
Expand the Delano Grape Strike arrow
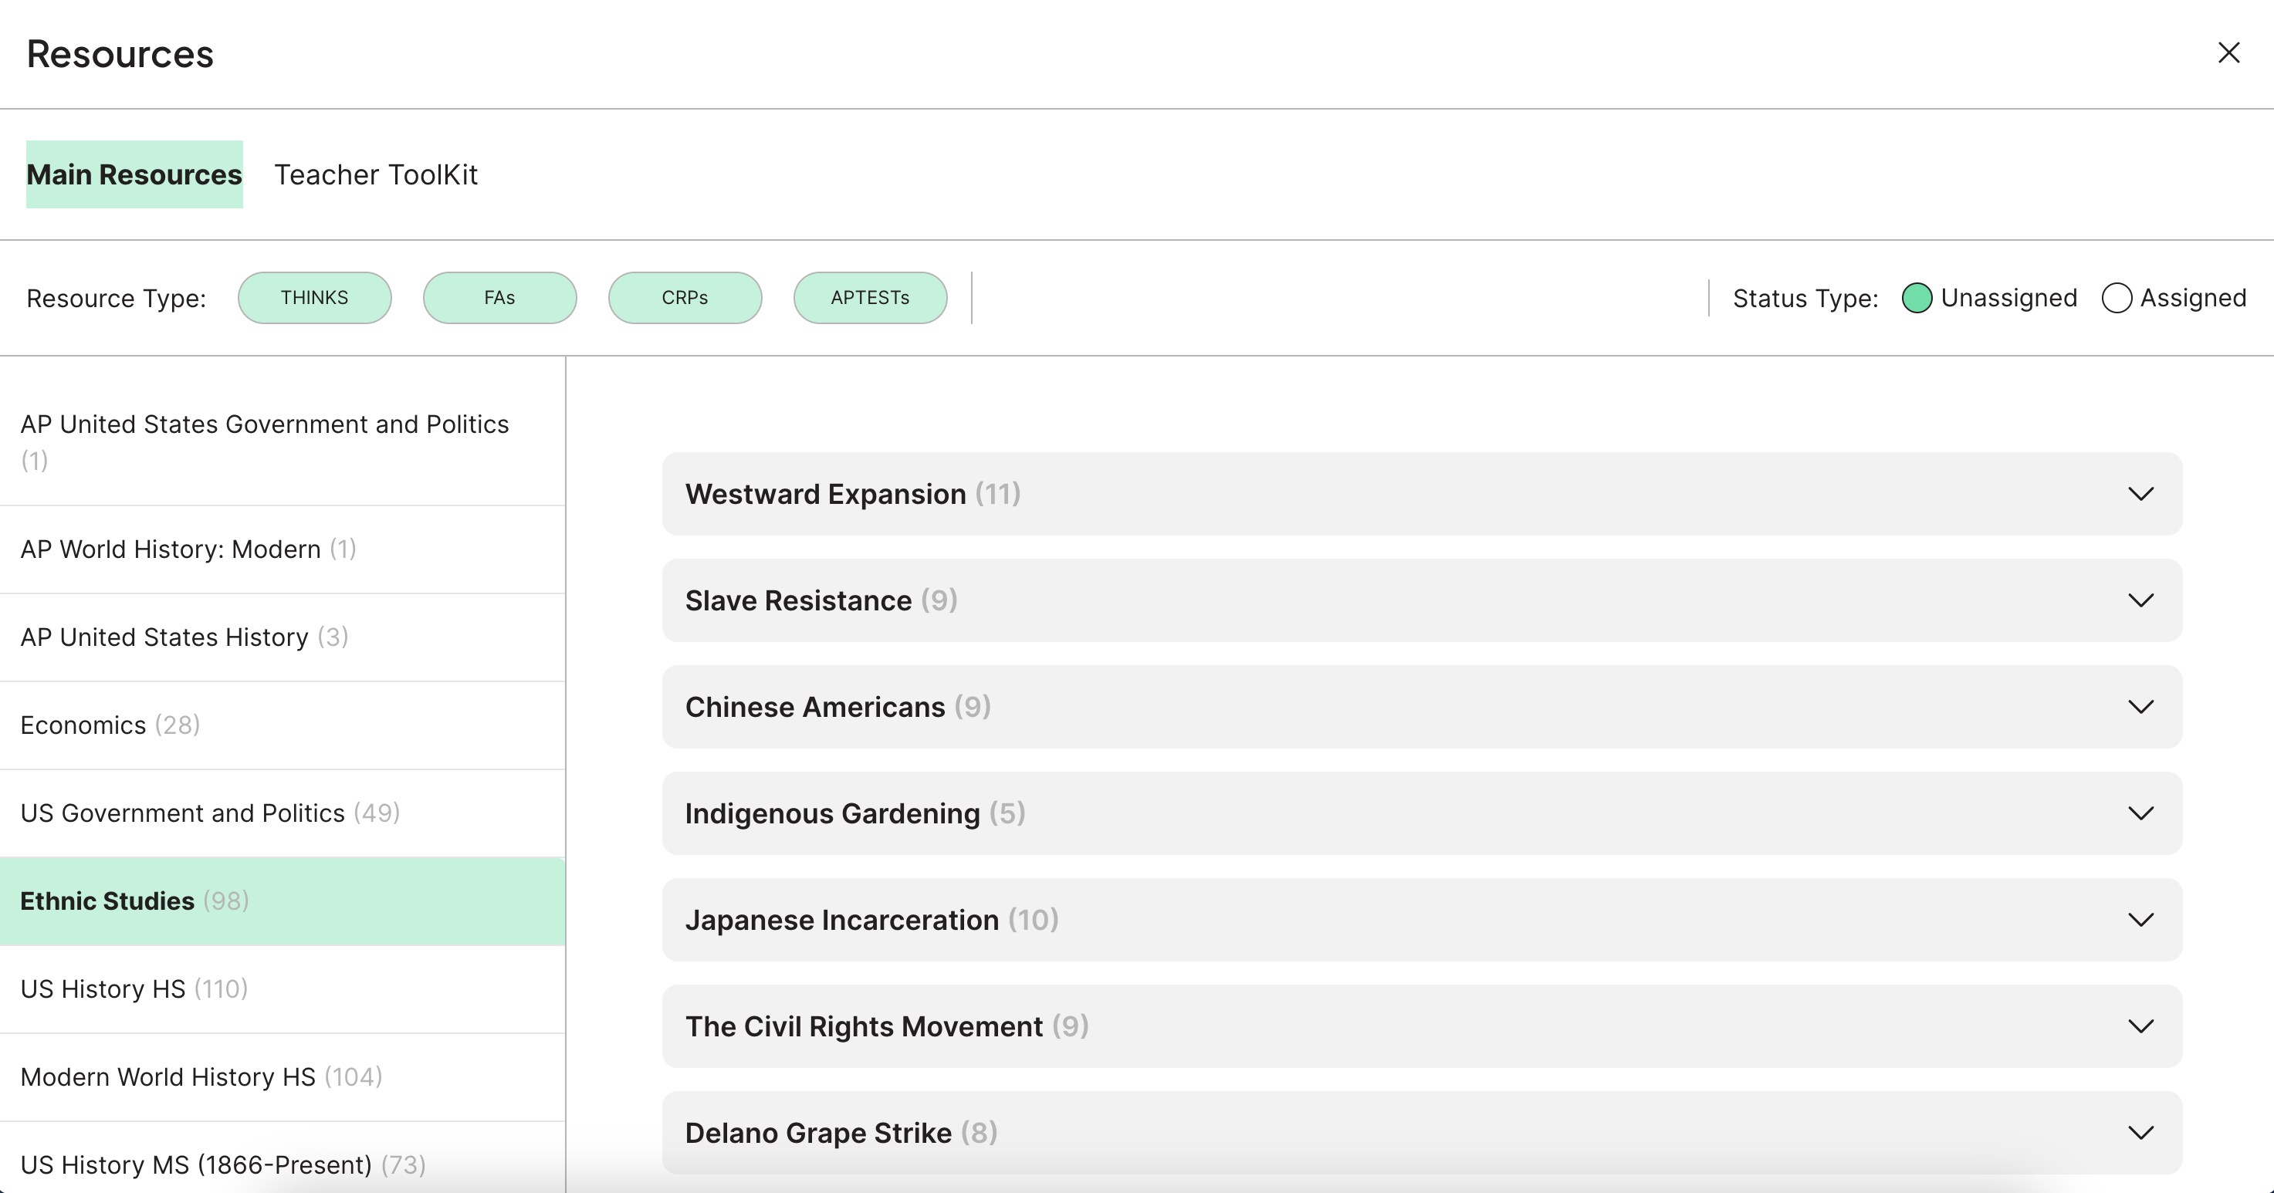(2140, 1133)
